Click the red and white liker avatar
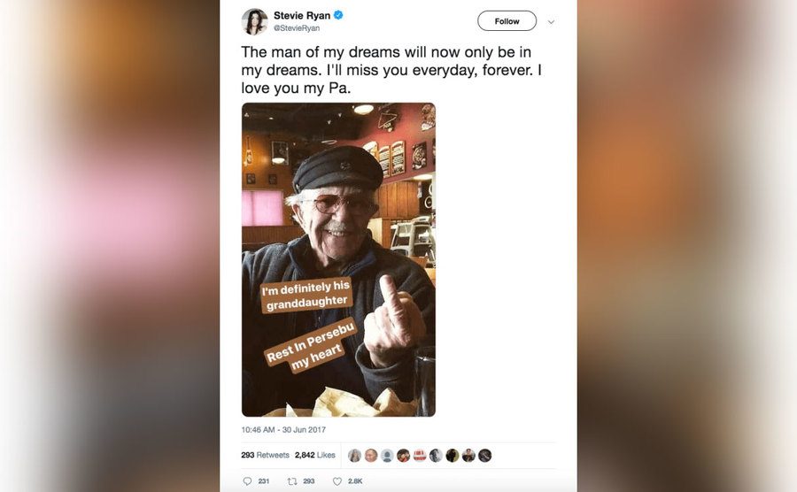797x492 pixels. click(x=420, y=456)
